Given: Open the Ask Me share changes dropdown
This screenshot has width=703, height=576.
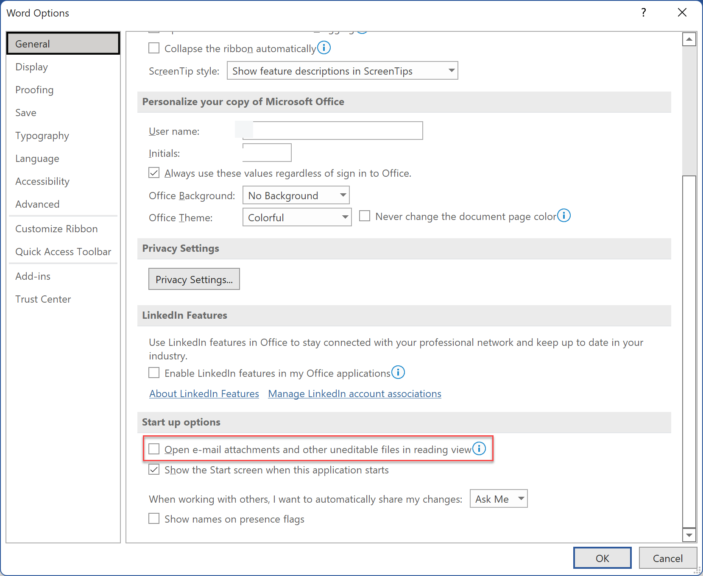Looking at the screenshot, I should pyautogui.click(x=499, y=499).
